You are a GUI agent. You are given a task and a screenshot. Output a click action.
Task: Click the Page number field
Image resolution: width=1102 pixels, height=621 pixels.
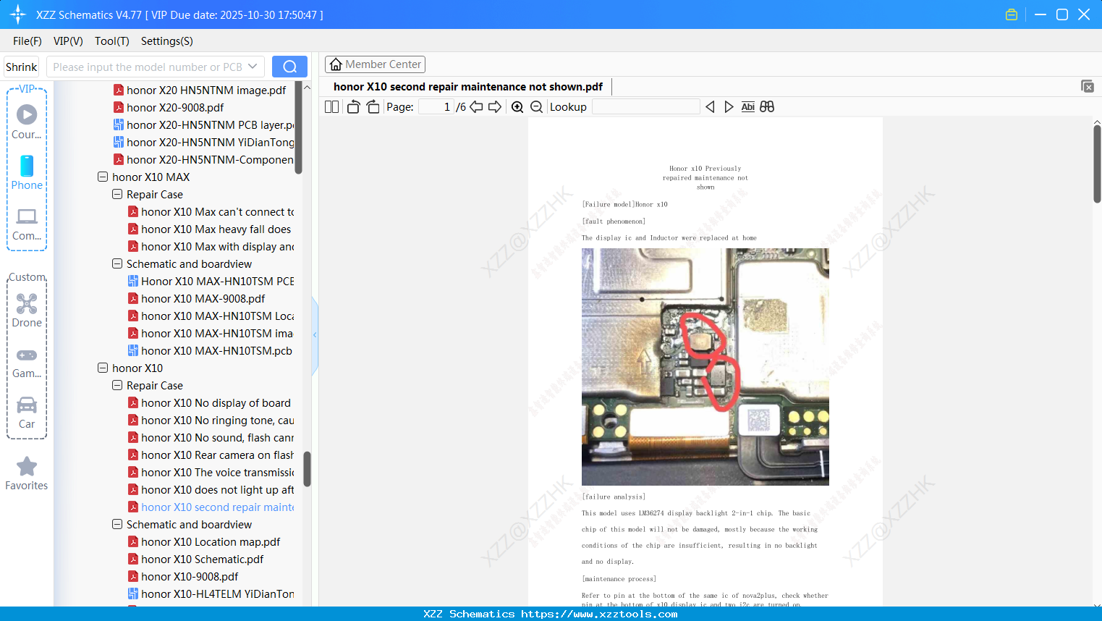coord(436,107)
